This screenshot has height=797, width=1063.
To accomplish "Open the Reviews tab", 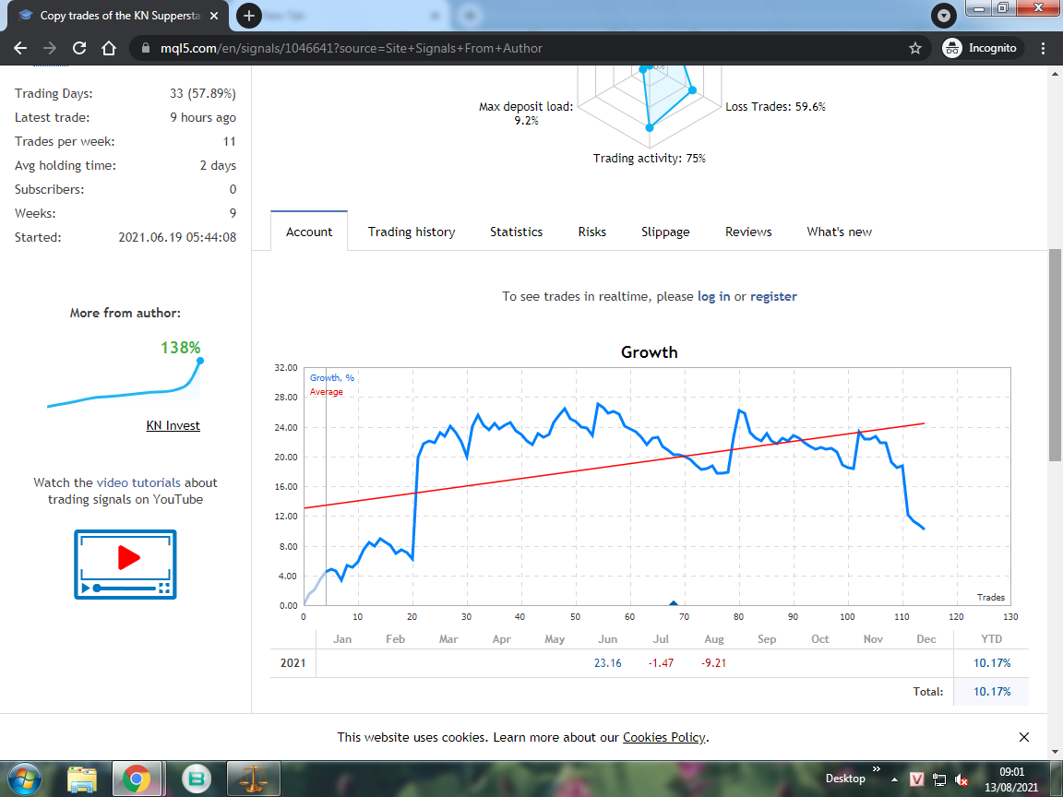I will tap(748, 232).
